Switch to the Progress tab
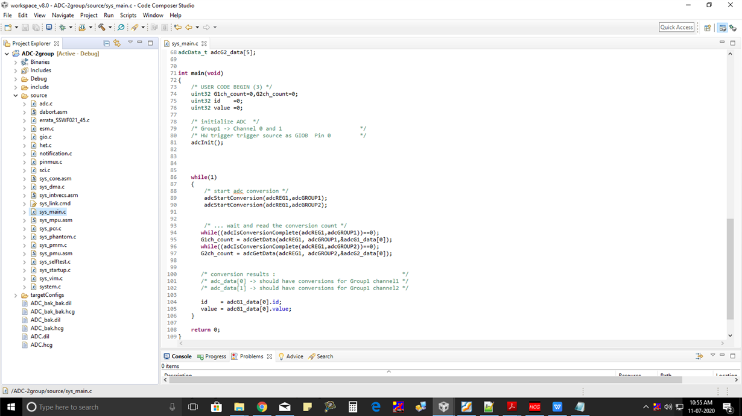This screenshot has width=742, height=416. coord(212,356)
